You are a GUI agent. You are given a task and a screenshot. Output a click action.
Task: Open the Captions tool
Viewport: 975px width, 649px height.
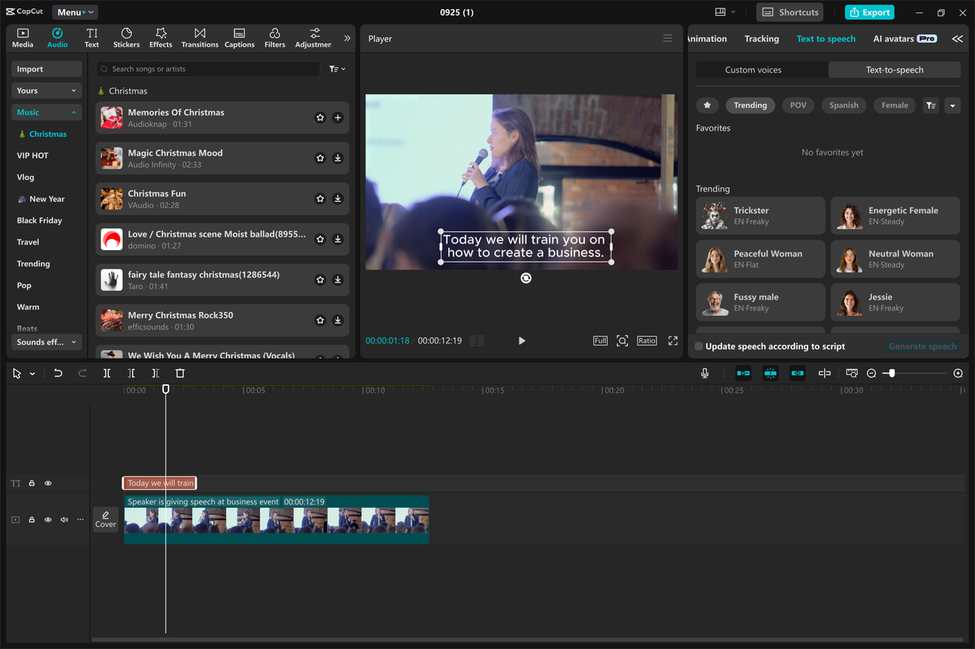(x=239, y=37)
